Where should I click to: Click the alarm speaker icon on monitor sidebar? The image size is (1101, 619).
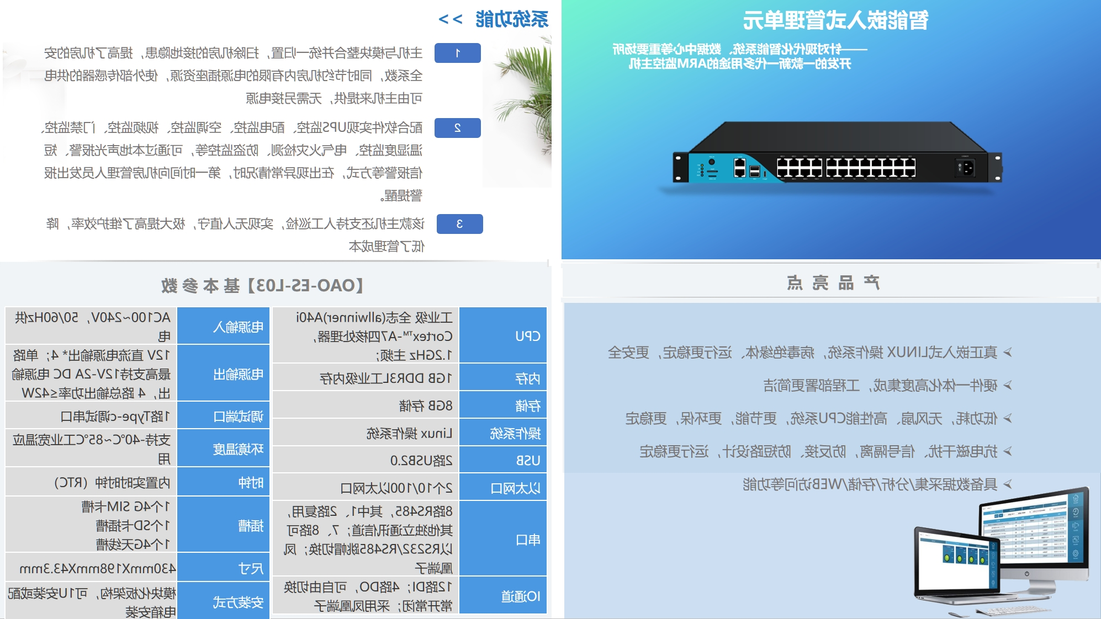coord(1076,526)
